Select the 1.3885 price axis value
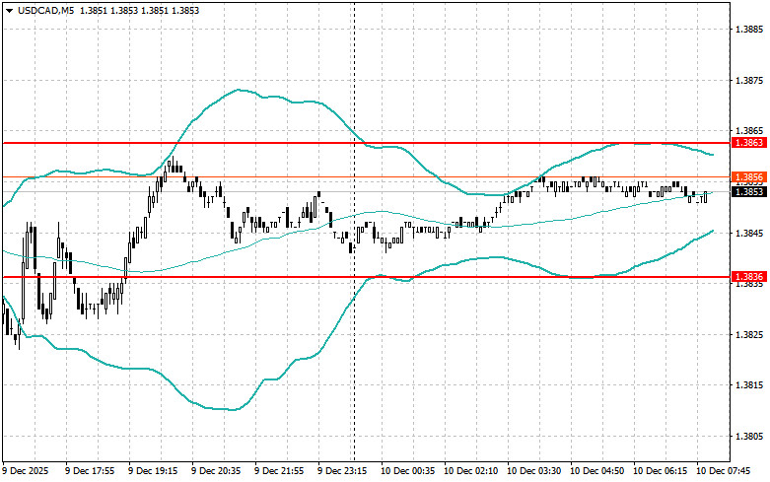This screenshot has width=770, height=482. [749, 30]
